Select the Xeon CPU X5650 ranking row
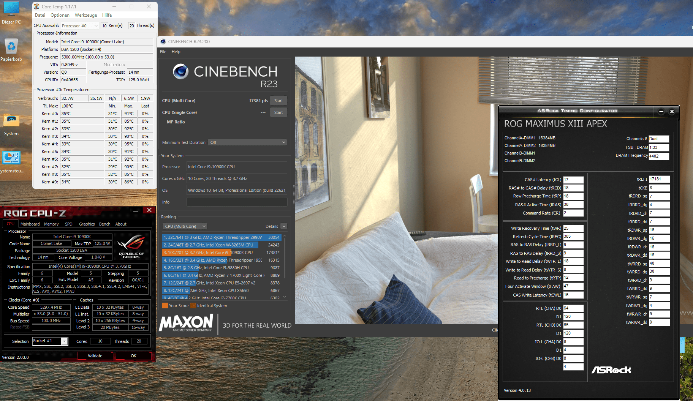Viewport: 693px width, 401px height. (222, 290)
